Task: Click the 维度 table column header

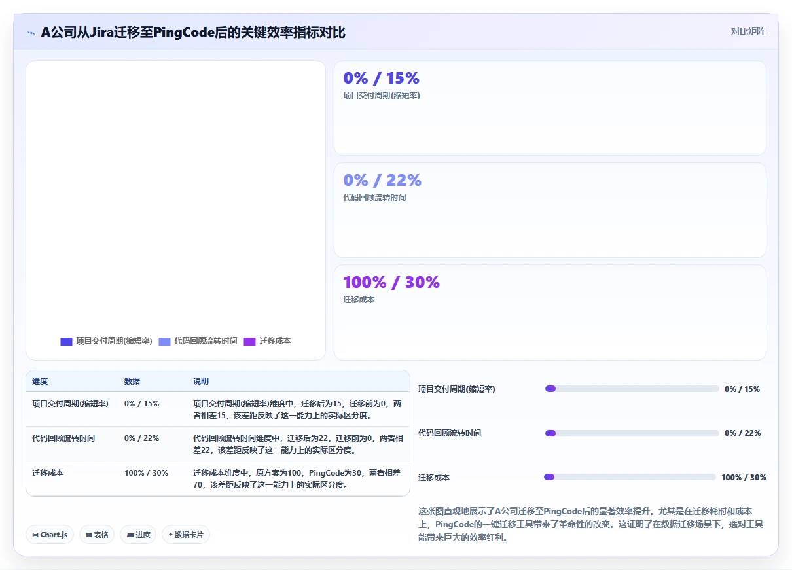Action: pyautogui.click(x=40, y=382)
